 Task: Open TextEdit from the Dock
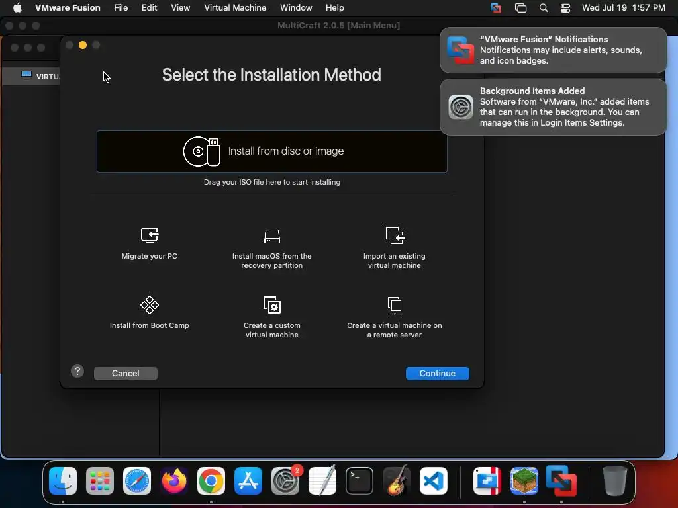(322, 480)
